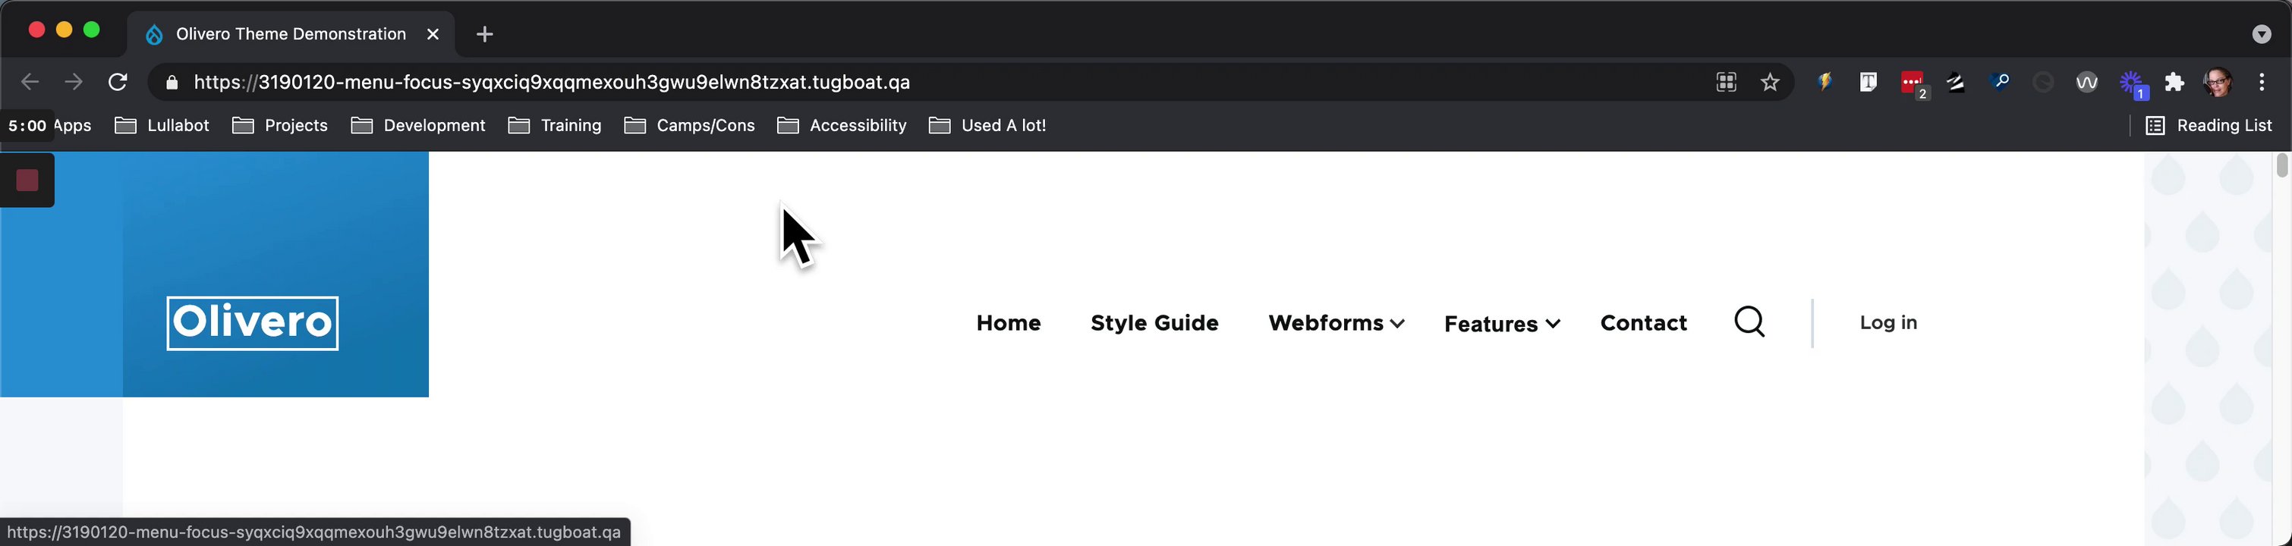Viewport: 2292px width, 546px height.
Task: Select the Home menu item
Action: coord(1008,323)
